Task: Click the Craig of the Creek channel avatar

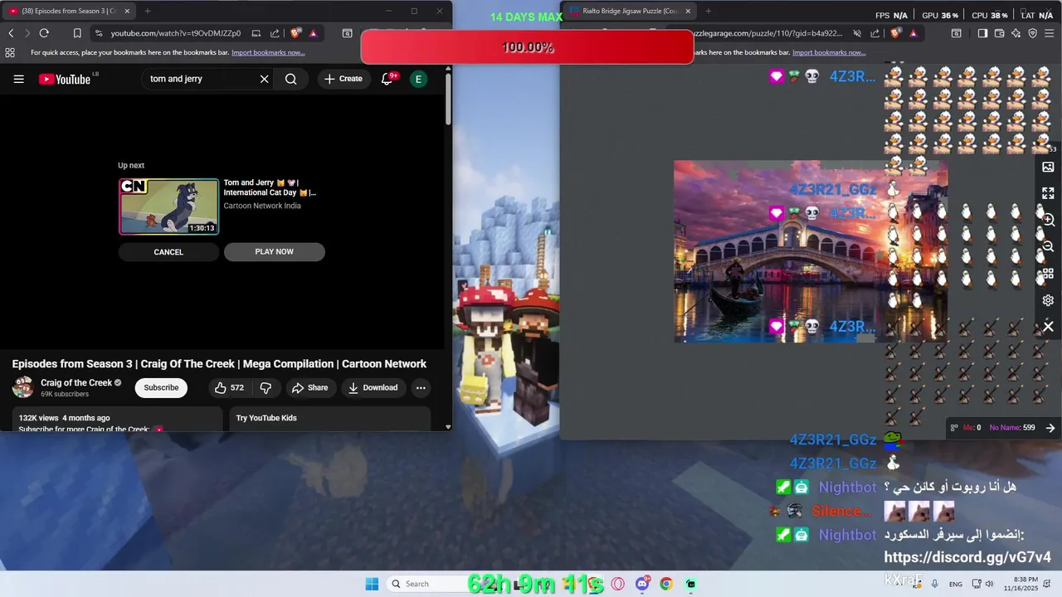Action: click(23, 387)
